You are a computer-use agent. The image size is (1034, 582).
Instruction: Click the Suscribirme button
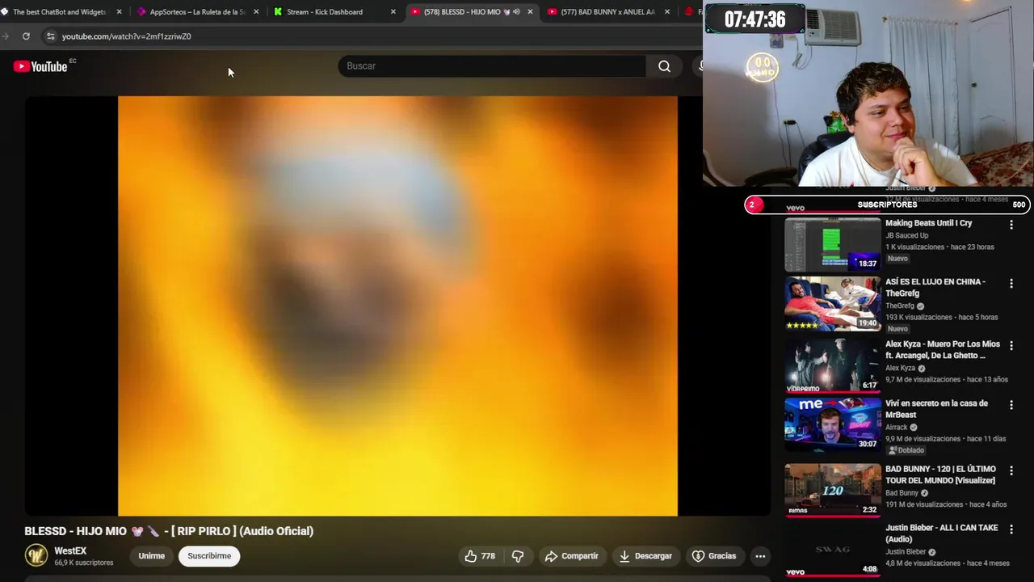[209, 556]
